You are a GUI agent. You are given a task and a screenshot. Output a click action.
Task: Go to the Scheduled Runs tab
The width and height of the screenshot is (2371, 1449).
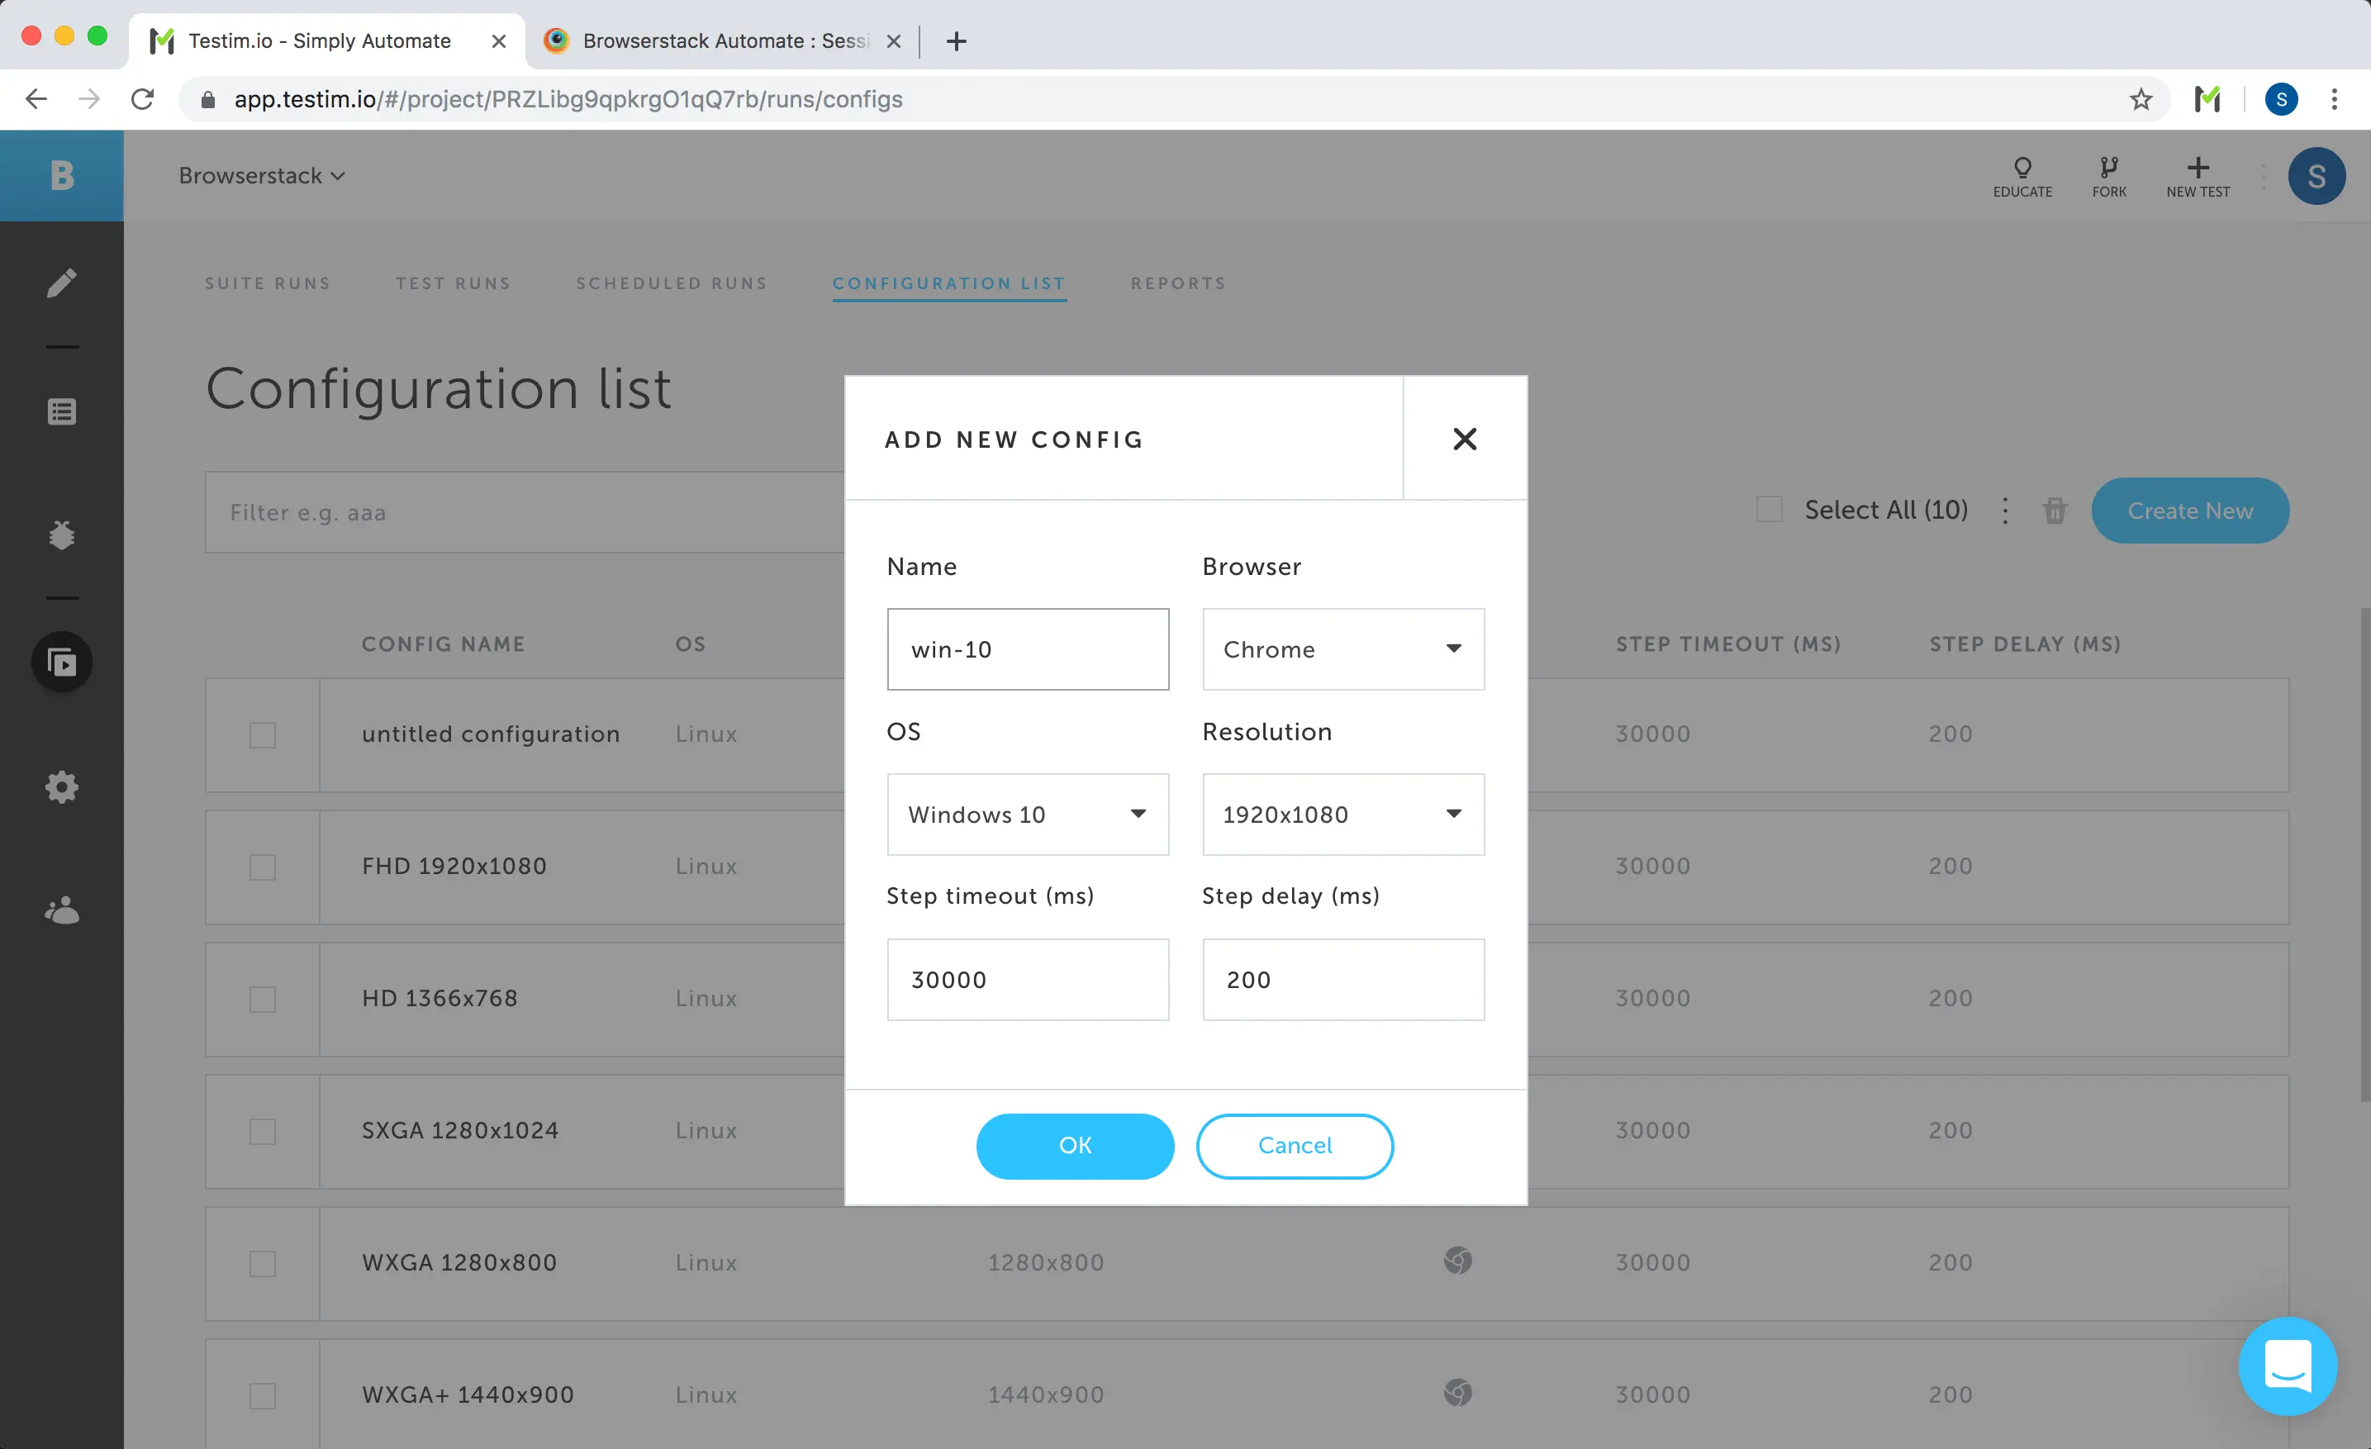[x=672, y=284]
